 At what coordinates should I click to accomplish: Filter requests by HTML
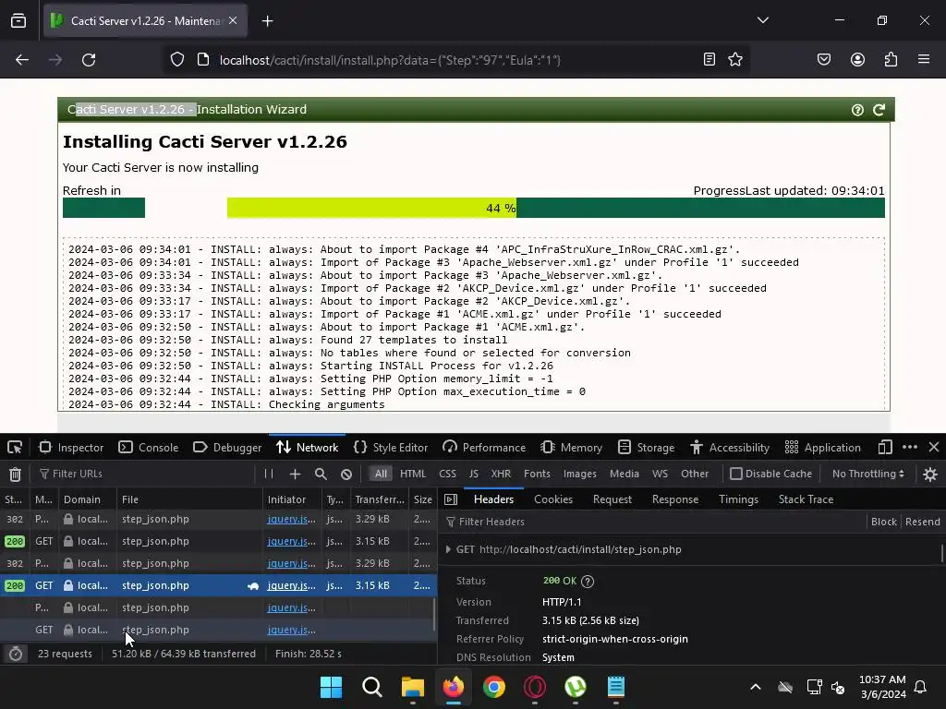coord(413,474)
